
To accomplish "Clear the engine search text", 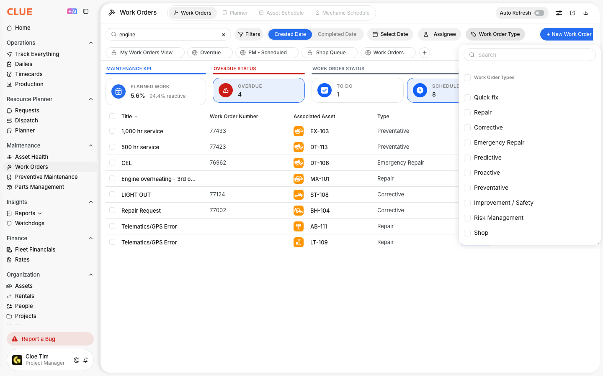I will pyautogui.click(x=224, y=35).
